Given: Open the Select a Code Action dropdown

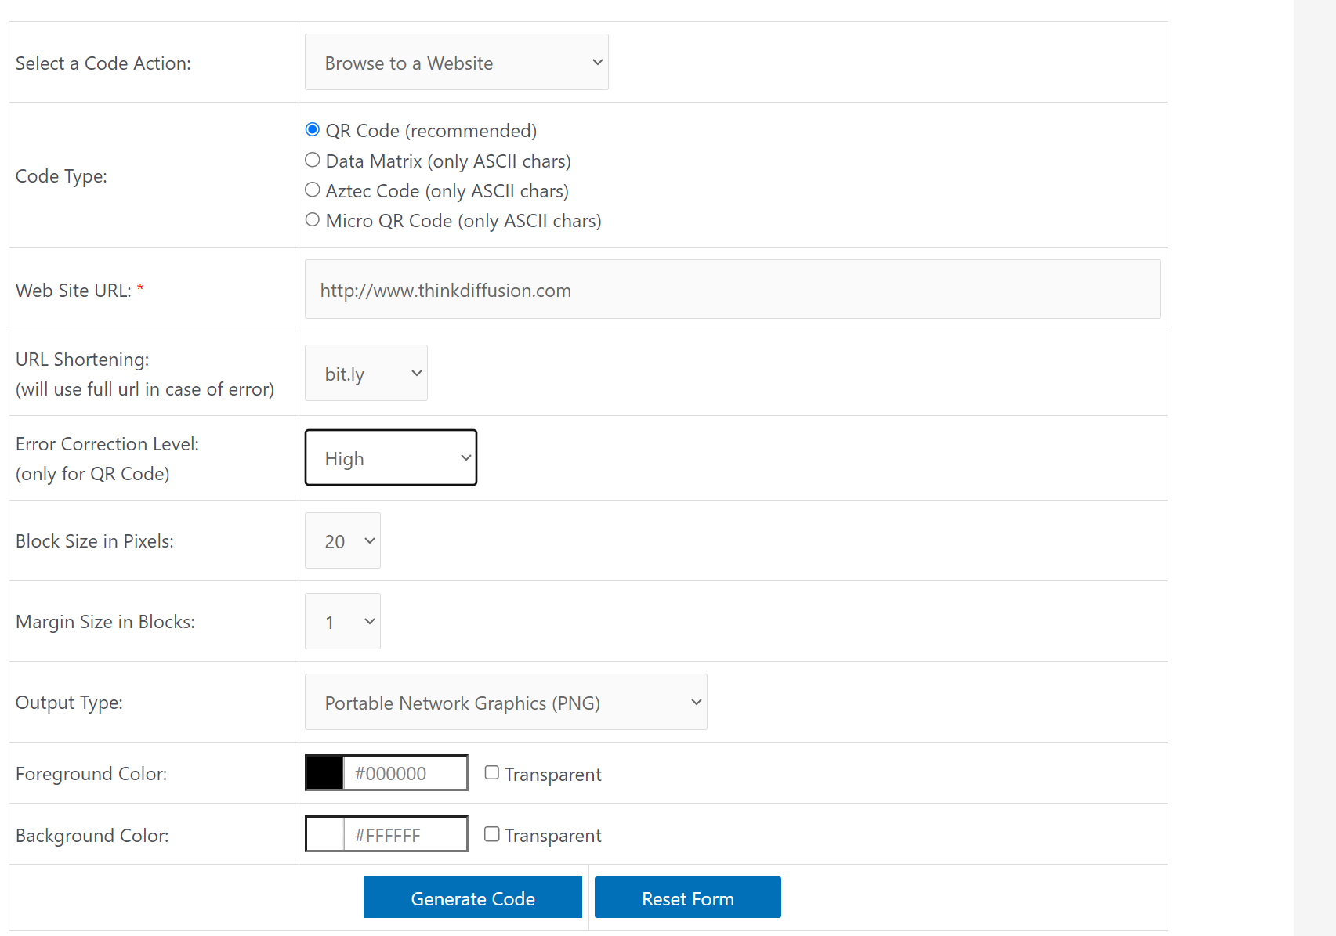Looking at the screenshot, I should point(456,62).
